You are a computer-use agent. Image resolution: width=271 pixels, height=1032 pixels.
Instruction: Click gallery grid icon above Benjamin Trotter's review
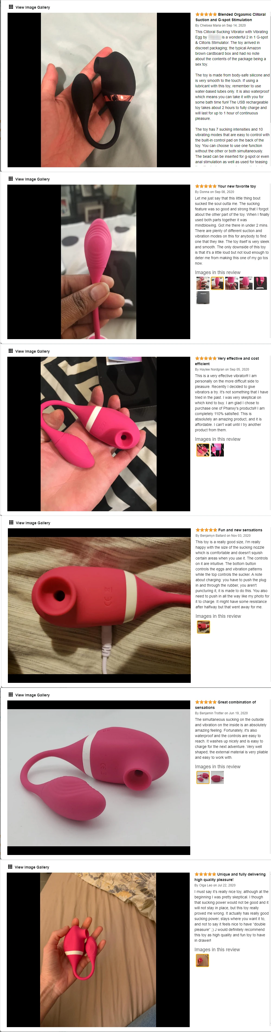click(11, 694)
